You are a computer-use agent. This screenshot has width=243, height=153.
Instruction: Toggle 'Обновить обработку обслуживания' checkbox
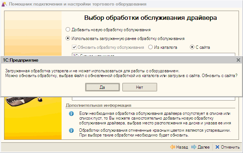point(74,47)
